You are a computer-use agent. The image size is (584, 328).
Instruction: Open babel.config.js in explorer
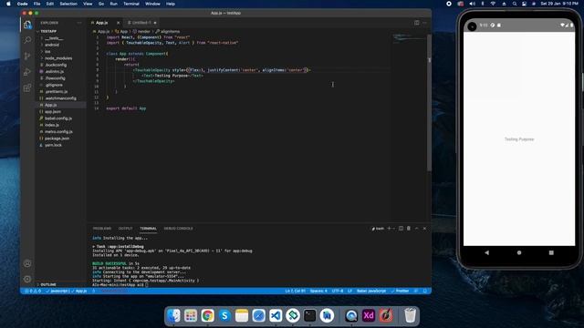pyautogui.click(x=58, y=118)
